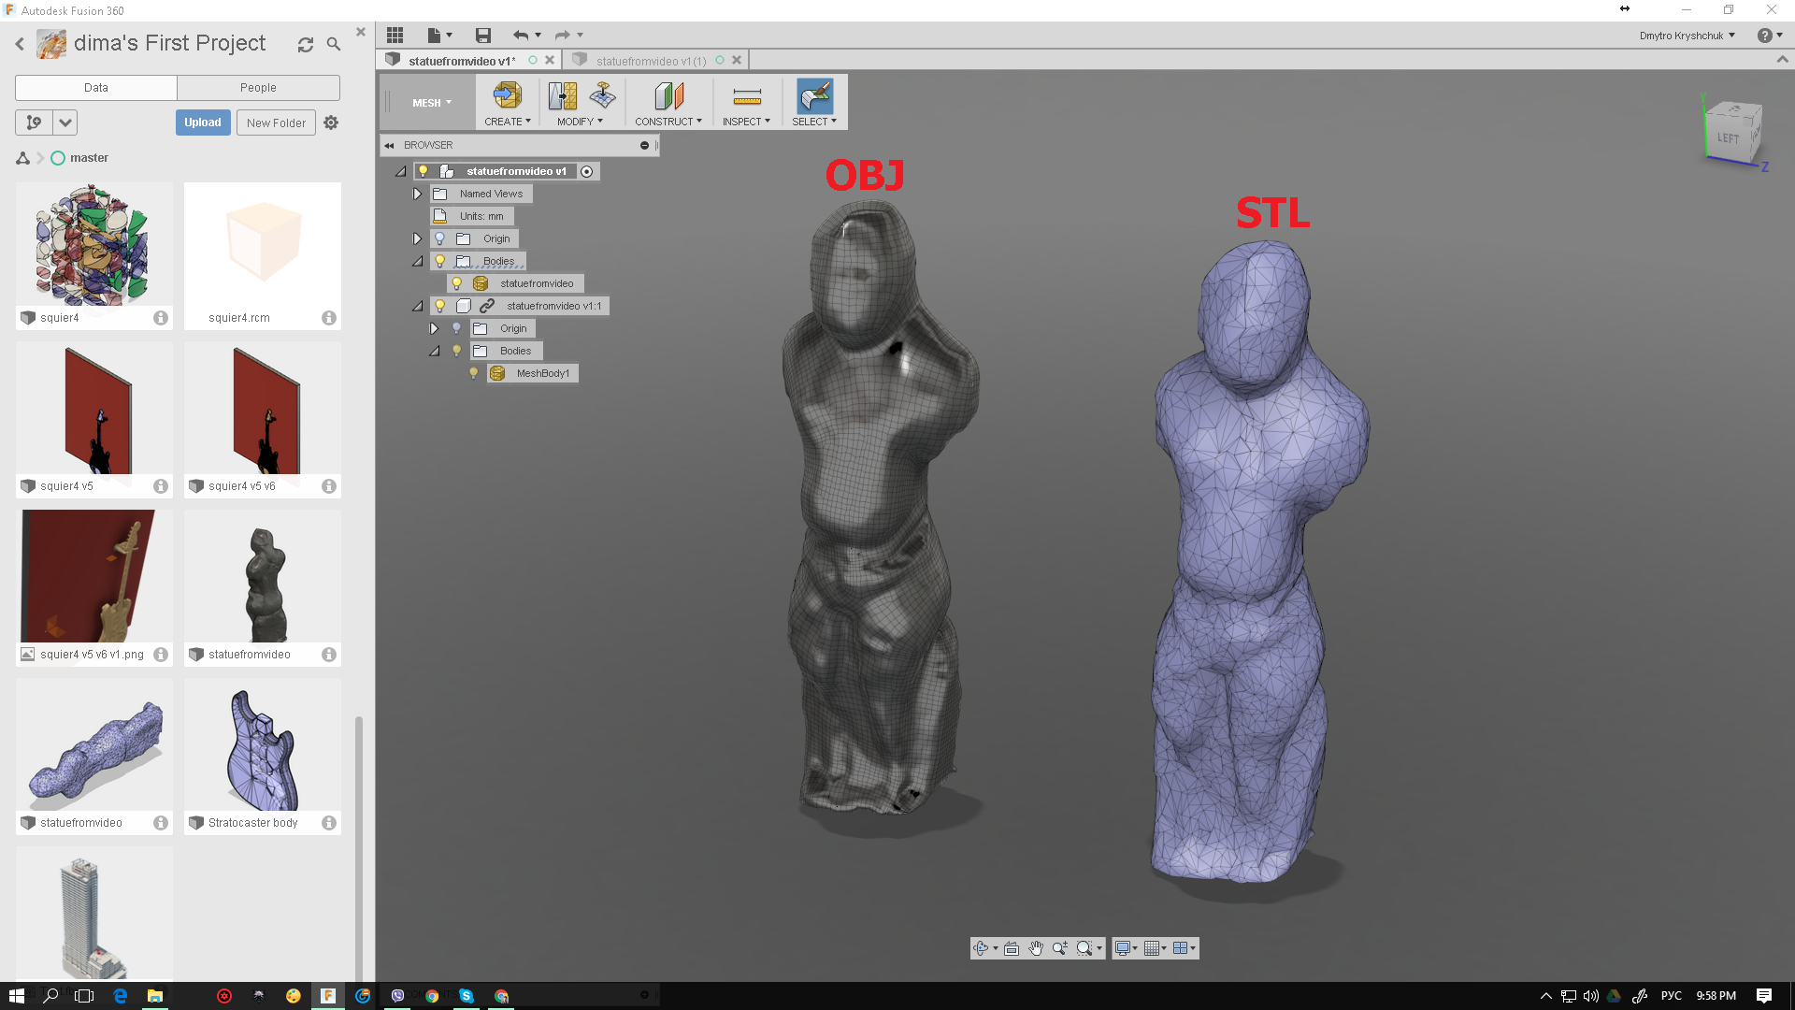This screenshot has height=1010, width=1795.
Task: Click the Look At navigation icon
Action: (x=1012, y=948)
